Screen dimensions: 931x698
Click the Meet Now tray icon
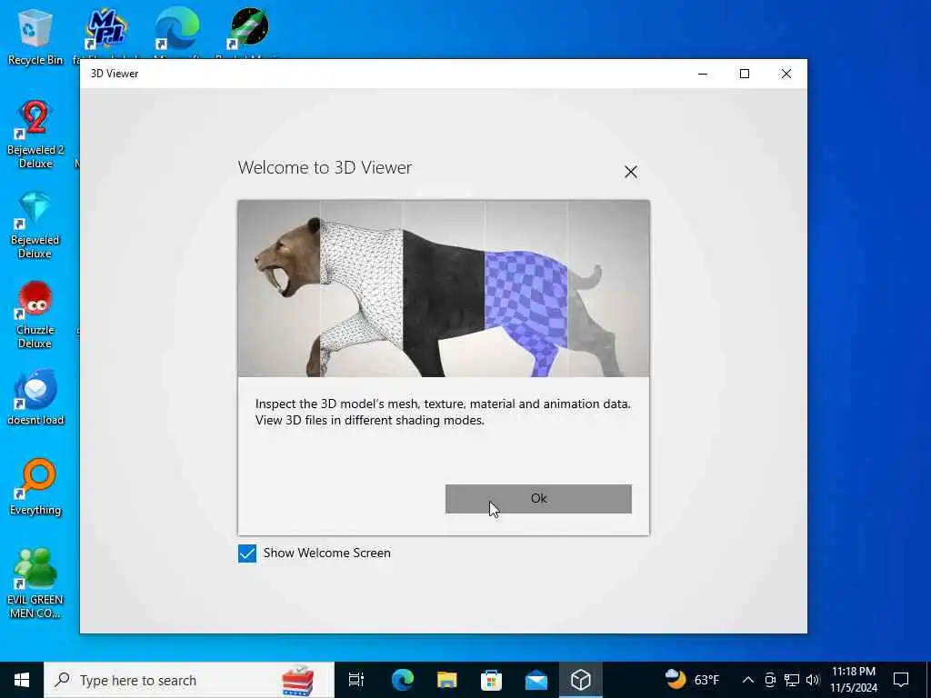pos(770,680)
